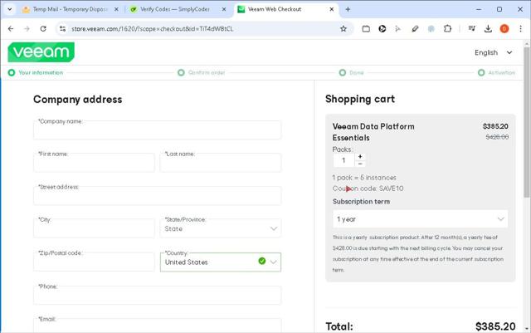Click the Street address field
Viewport: 531px width, 333px height.
point(157,196)
